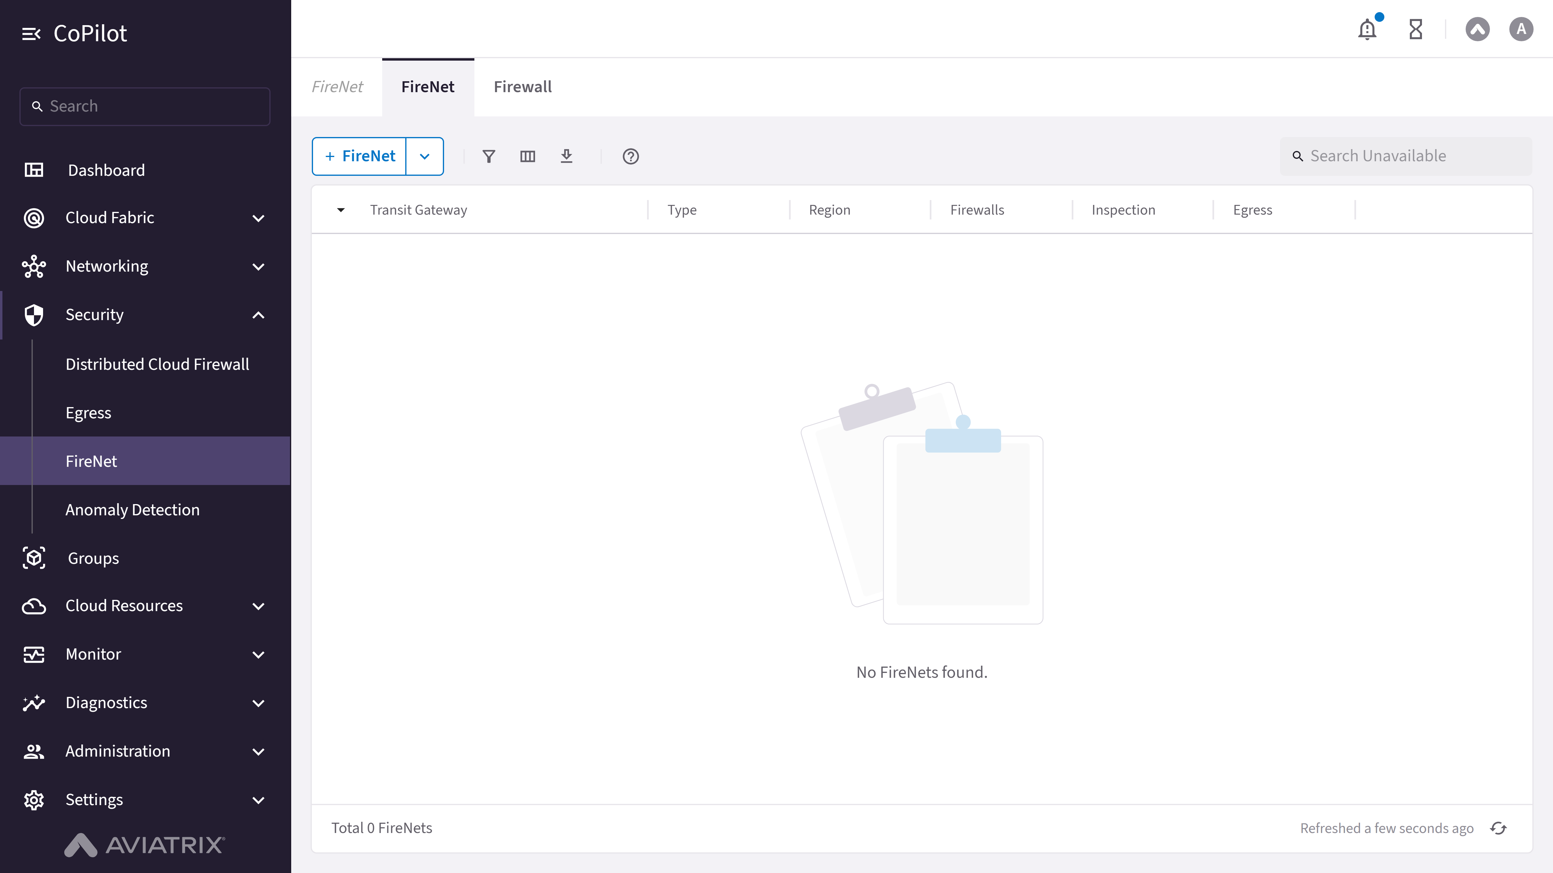Expand Cloud Resources section
The height and width of the screenshot is (873, 1553).
pos(259,606)
